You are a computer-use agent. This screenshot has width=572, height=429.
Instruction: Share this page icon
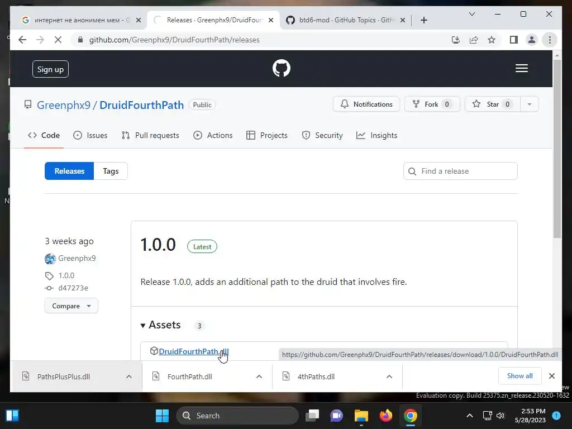tap(474, 40)
